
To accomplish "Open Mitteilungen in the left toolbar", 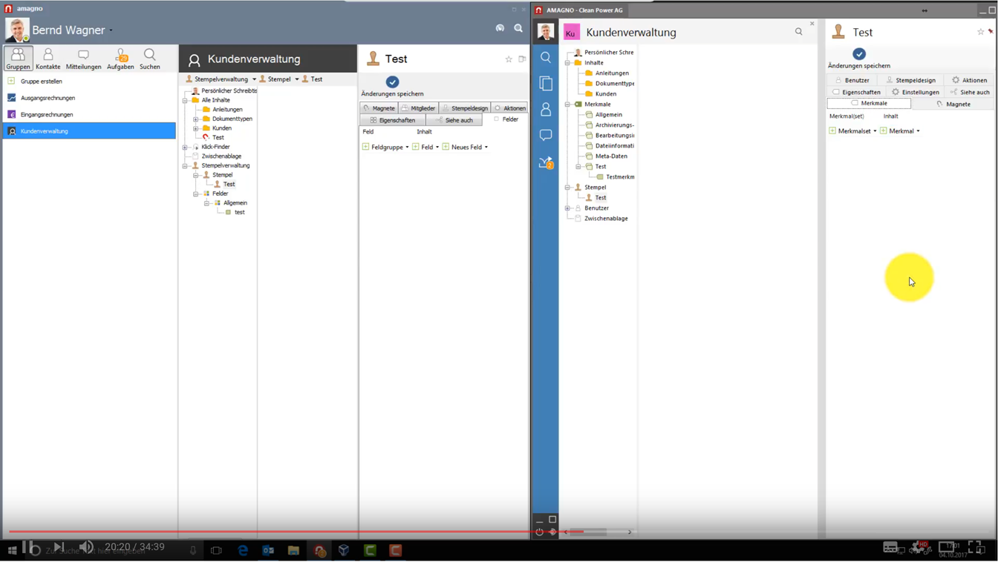I will [83, 58].
